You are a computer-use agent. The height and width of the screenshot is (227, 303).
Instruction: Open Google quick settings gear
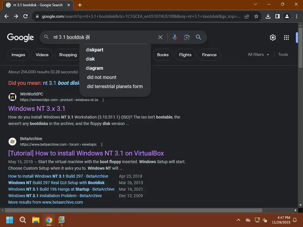pyautogui.click(x=273, y=38)
